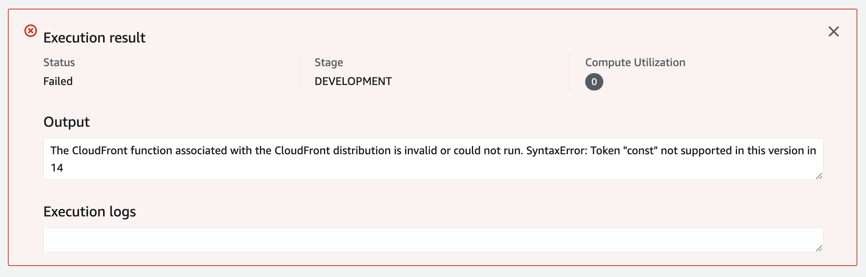Dismiss the Execution result panel via X
The height and width of the screenshot is (277, 866).
pos(835,31)
